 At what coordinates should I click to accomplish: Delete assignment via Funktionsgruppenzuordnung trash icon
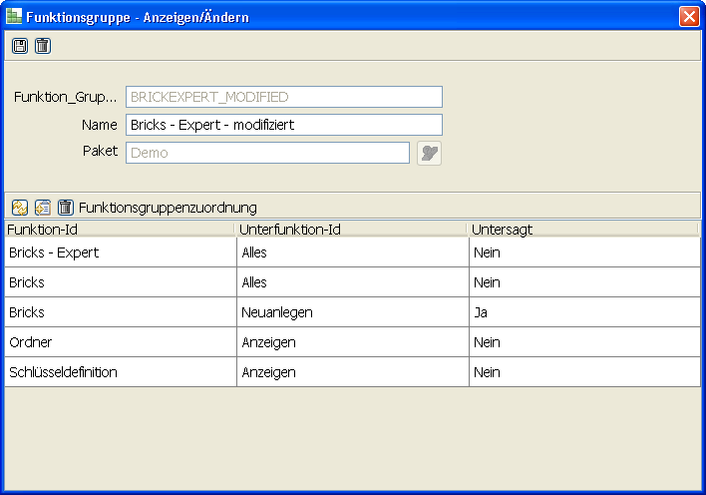click(x=66, y=208)
